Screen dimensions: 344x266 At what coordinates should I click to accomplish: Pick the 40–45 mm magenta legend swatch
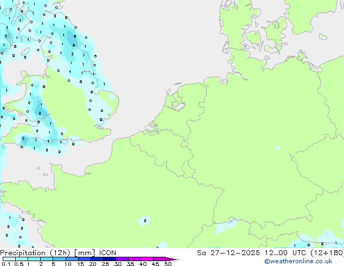coord(147,259)
